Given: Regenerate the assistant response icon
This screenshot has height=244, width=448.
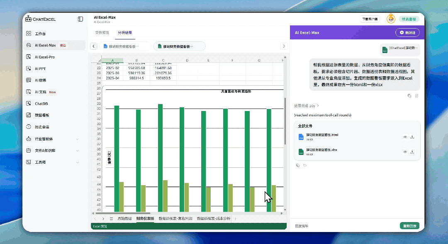Looking at the screenshot, I should 305,166.
